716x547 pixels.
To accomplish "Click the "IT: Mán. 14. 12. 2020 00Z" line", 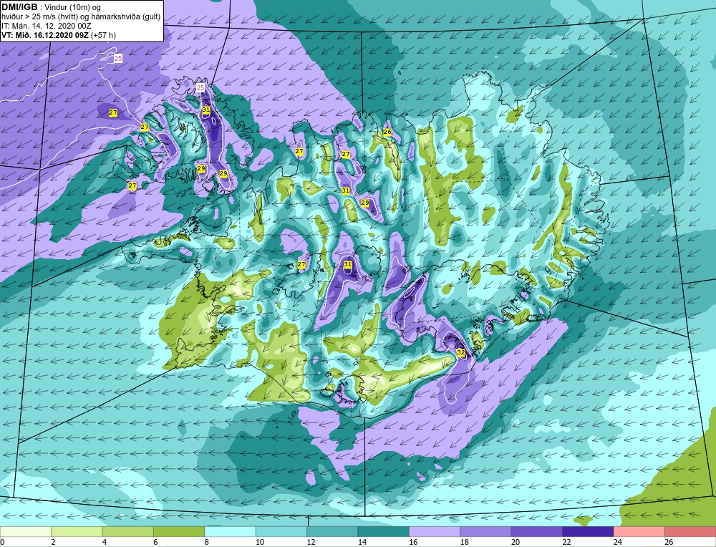I will pos(46,26).
